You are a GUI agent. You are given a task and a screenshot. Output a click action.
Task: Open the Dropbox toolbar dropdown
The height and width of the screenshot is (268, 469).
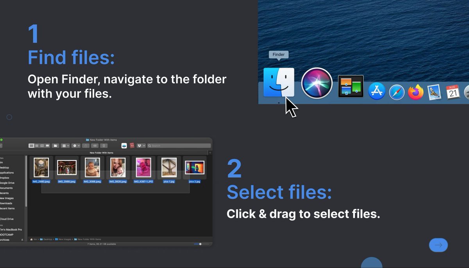click(140, 145)
